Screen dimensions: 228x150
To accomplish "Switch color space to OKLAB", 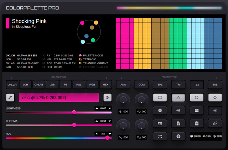I will (x=38, y=85).
